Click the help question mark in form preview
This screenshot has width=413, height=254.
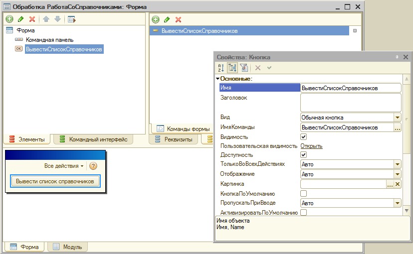(93, 166)
